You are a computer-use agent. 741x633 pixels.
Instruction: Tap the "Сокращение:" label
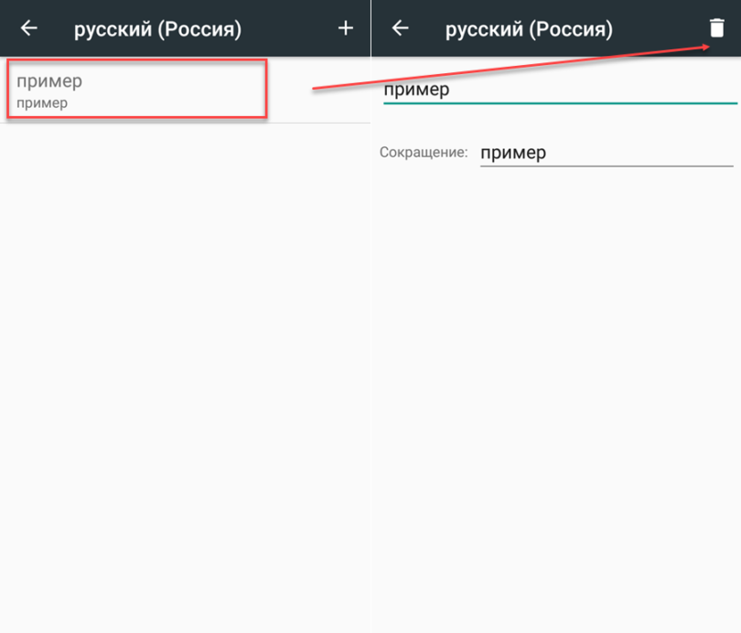pyautogui.click(x=423, y=153)
